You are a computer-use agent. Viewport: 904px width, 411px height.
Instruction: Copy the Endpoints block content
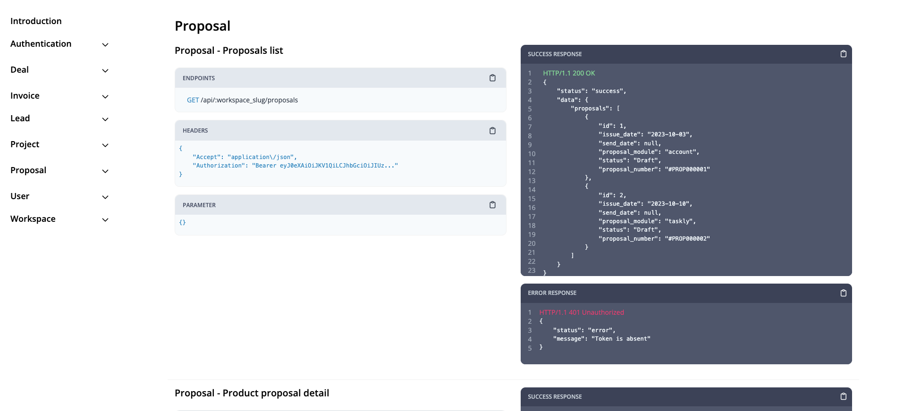(492, 78)
